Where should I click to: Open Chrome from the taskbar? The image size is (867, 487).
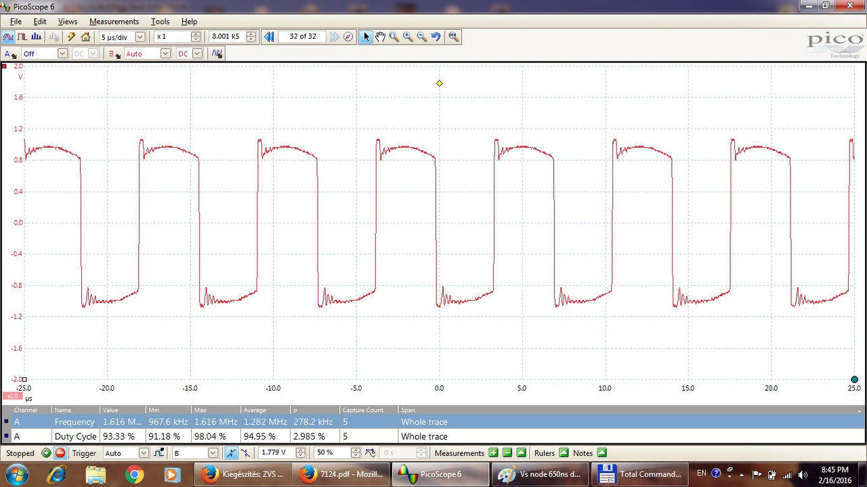pyautogui.click(x=134, y=474)
